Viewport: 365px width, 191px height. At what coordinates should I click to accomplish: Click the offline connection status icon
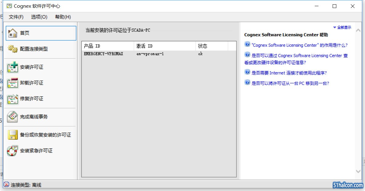click(6, 185)
